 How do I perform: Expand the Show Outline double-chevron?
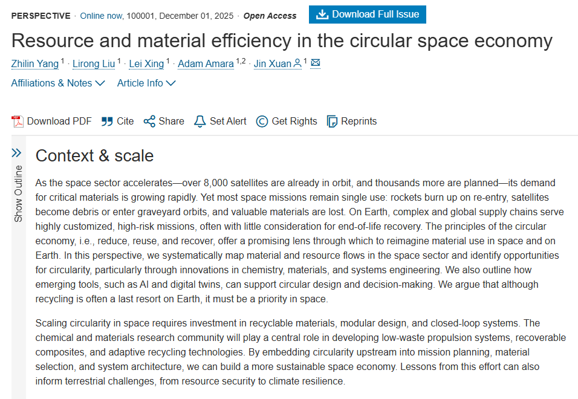tap(17, 152)
